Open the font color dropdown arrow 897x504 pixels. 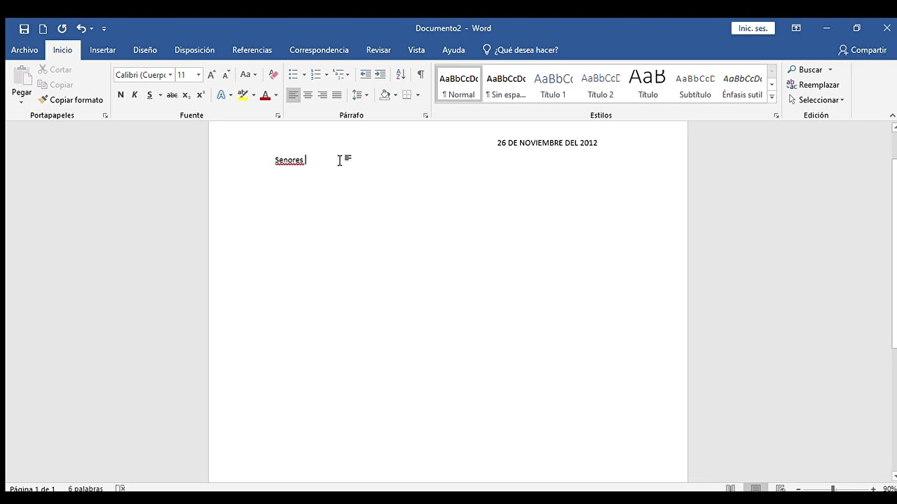coord(276,94)
